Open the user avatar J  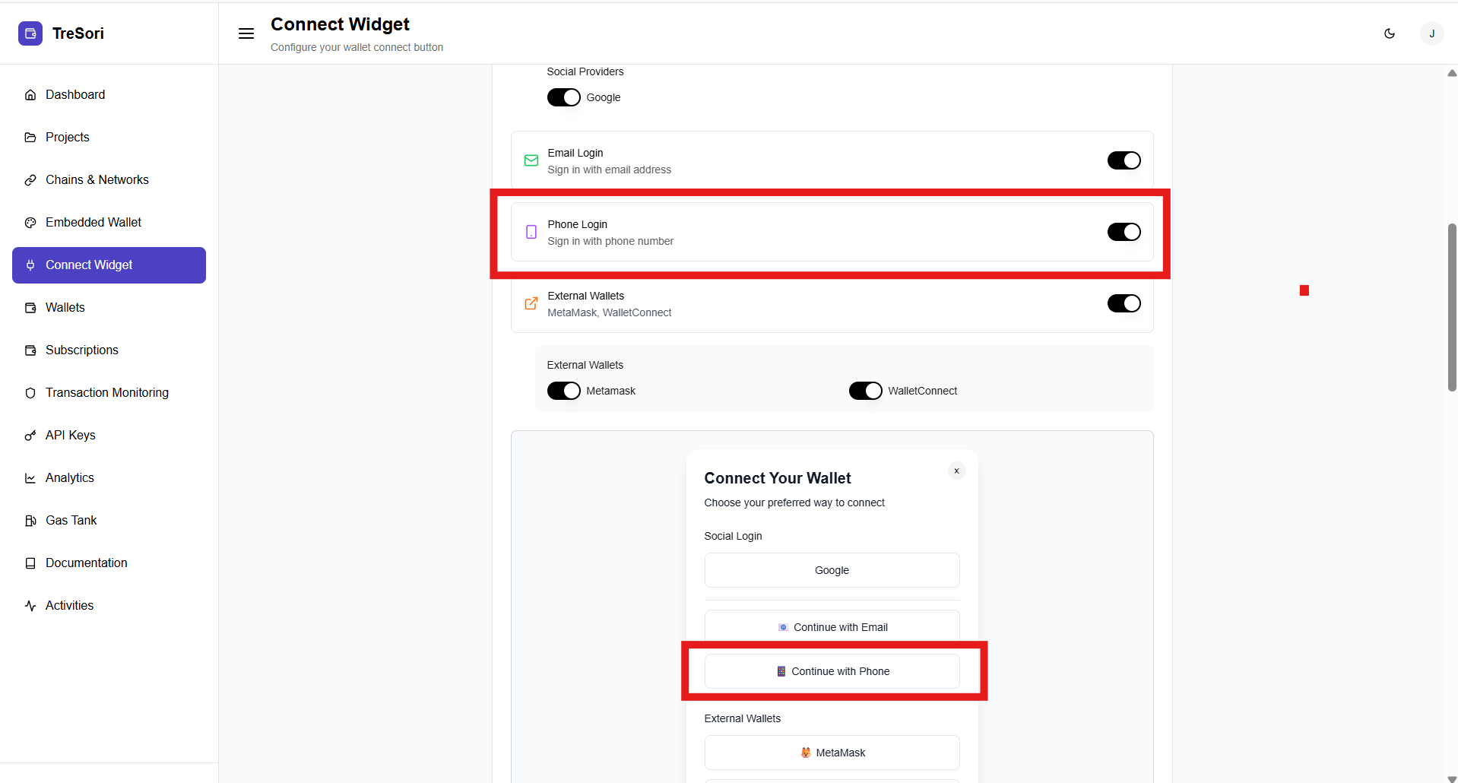[x=1431, y=33]
